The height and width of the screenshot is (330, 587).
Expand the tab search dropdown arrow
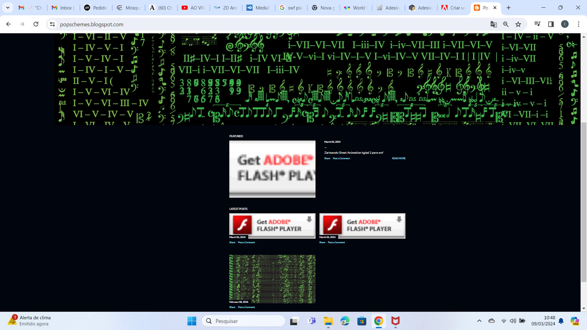[x=8, y=8]
